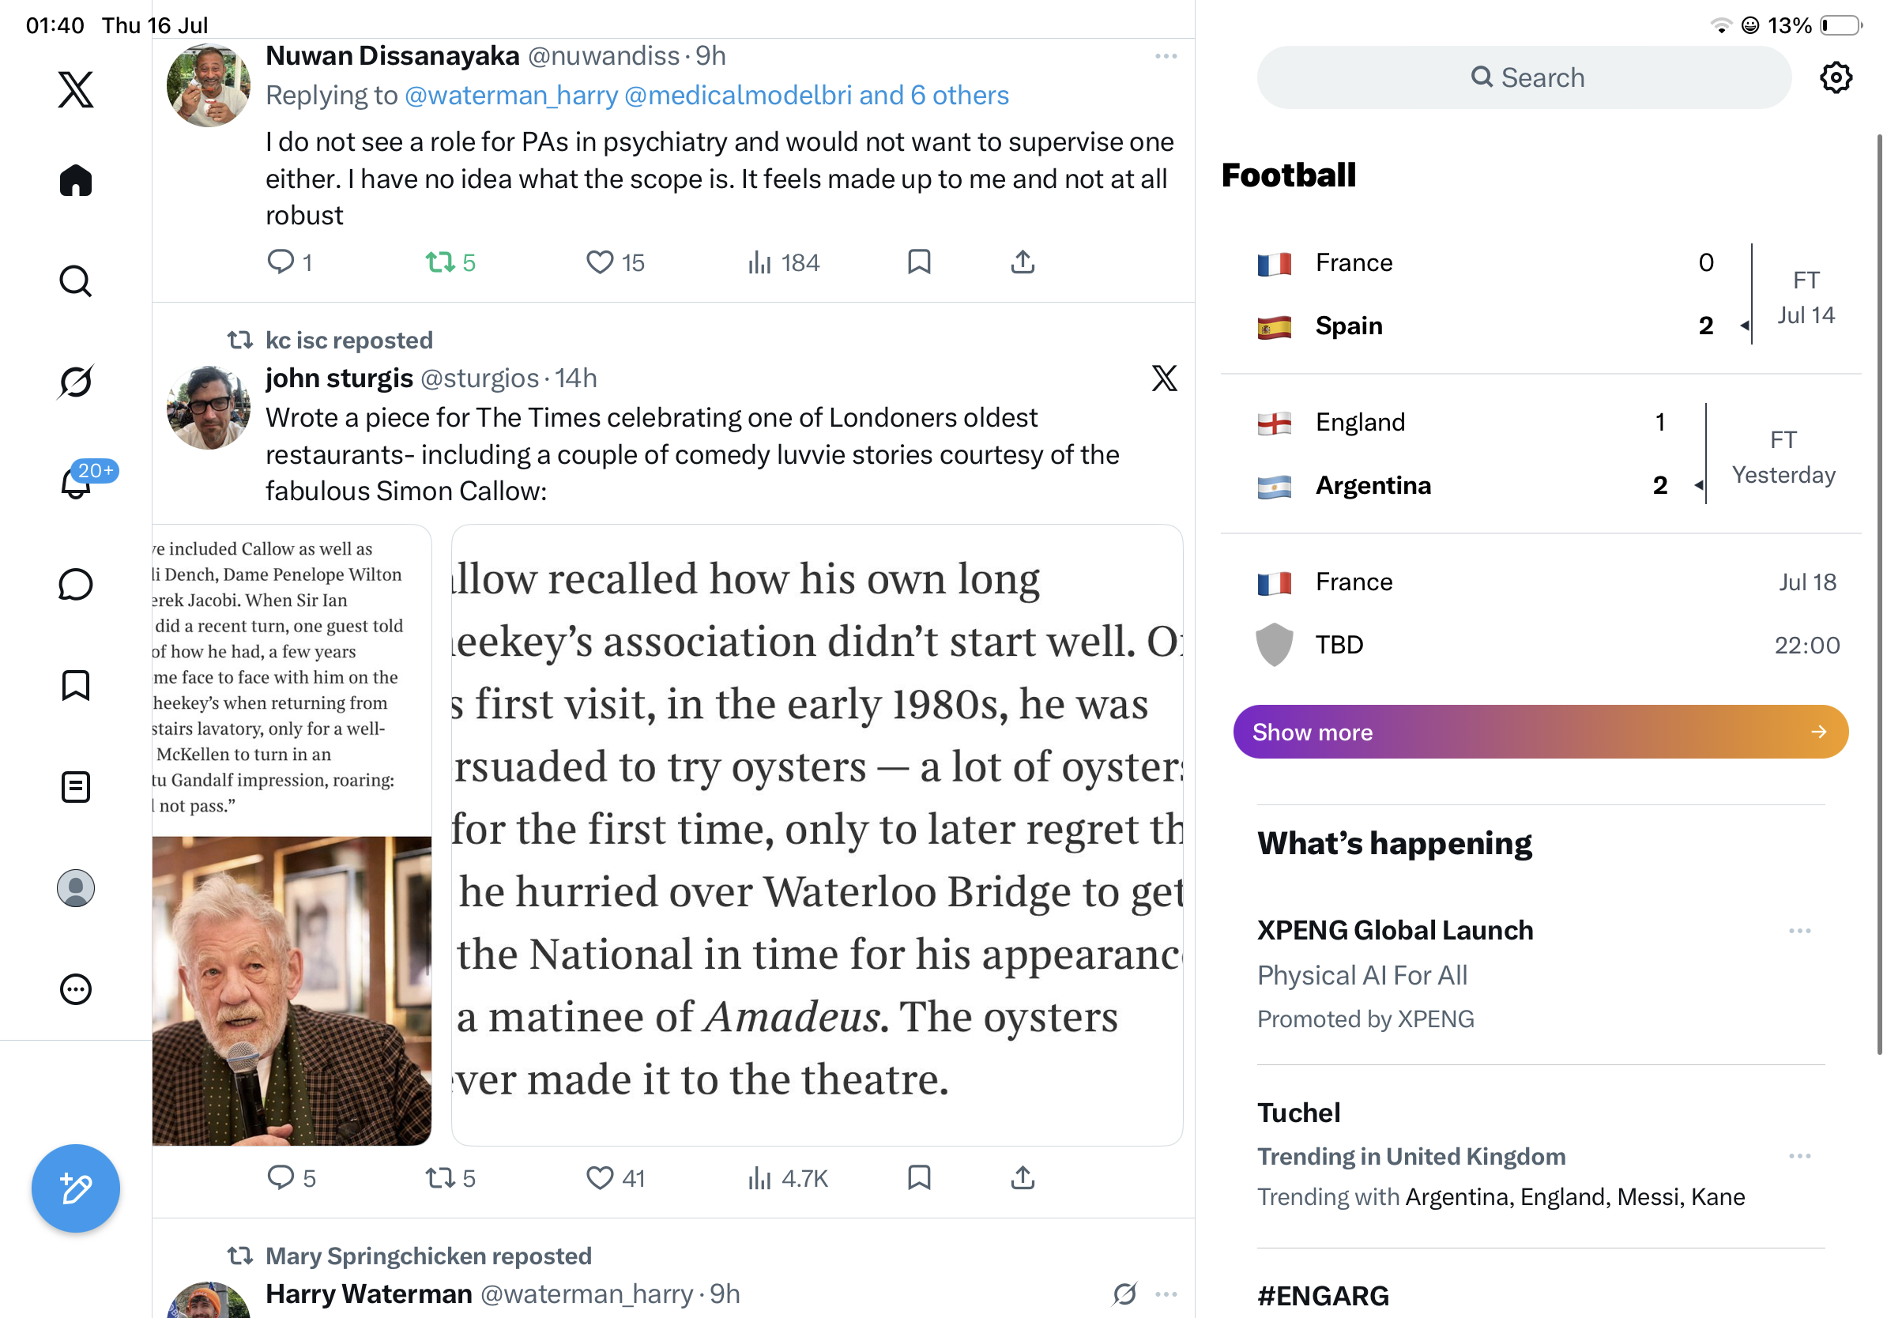Open the Ian McKellen article image
The width and height of the screenshot is (1887, 1318).
pyautogui.click(x=292, y=835)
